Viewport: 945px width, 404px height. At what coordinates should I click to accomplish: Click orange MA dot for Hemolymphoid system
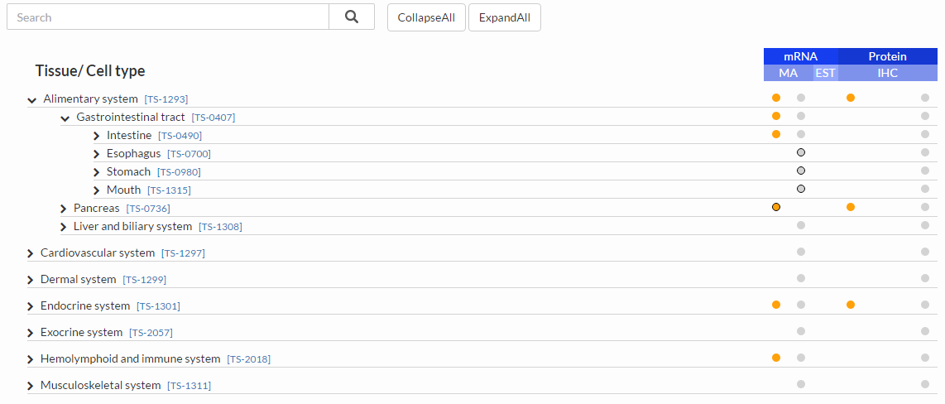pyautogui.click(x=776, y=358)
